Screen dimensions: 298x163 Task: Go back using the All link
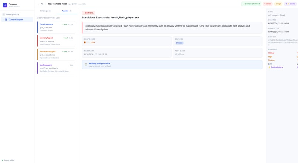(x=40, y=4)
